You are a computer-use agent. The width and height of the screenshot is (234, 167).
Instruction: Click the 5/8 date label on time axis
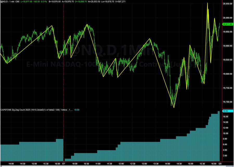220,164
